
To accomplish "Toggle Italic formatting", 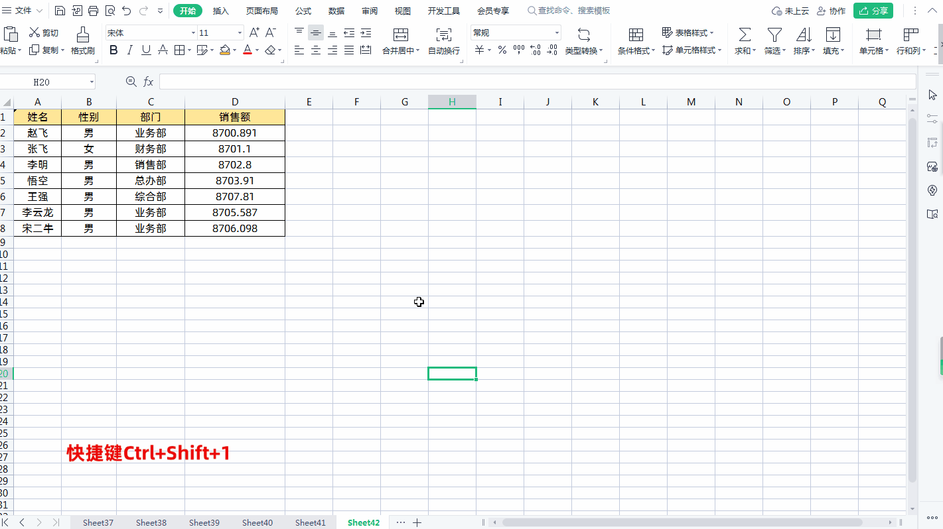I will click(x=130, y=50).
